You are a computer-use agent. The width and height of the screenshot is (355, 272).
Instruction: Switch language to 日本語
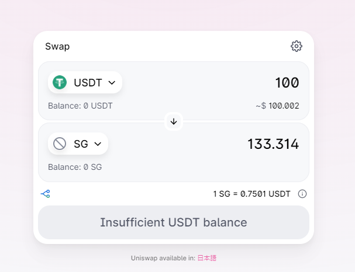coord(207,258)
